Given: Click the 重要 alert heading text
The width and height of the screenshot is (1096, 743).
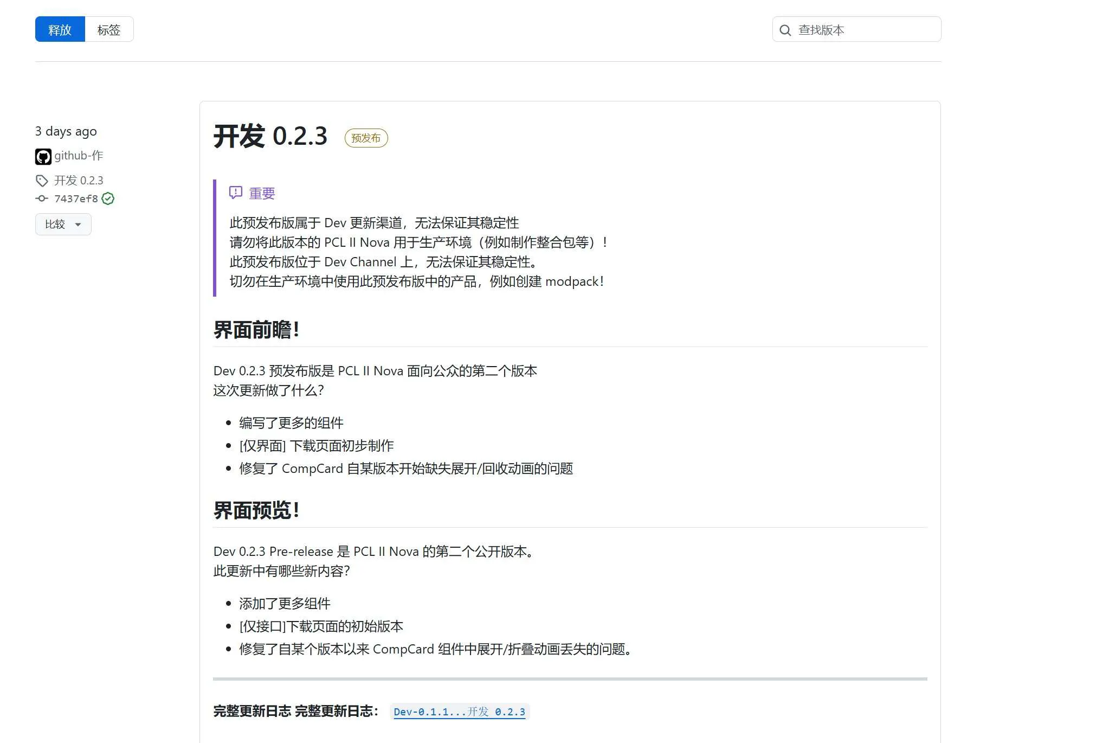Looking at the screenshot, I should pos(262,194).
